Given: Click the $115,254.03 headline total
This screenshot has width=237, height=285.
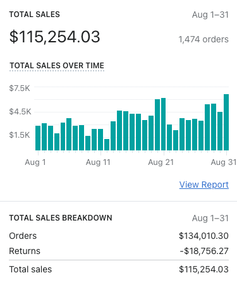Looking at the screenshot, I should [x=54, y=37].
